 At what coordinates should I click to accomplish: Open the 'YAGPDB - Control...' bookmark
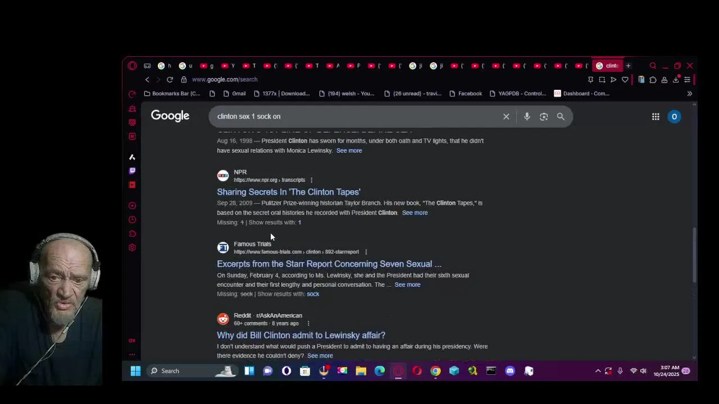pyautogui.click(x=518, y=94)
